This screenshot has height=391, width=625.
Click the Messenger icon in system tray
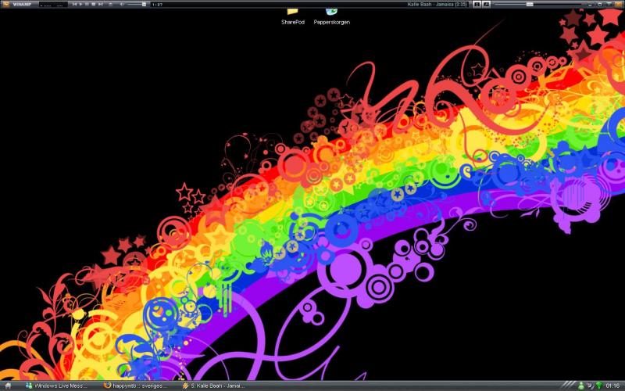tap(581, 386)
